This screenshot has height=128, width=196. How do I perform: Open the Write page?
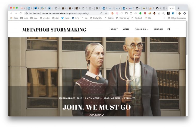tap(126, 29)
